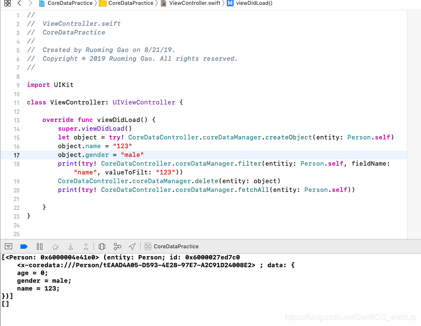Image resolution: width=421 pixels, height=326 pixels.
Task: Click line number 20 in gutter
Action: [17, 190]
